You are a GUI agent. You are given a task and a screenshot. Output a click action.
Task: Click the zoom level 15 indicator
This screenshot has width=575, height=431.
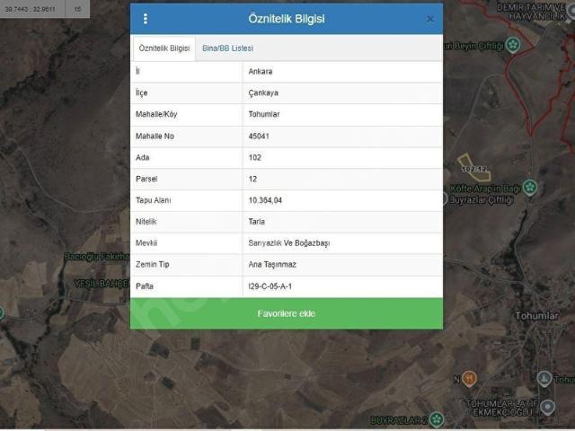tap(77, 9)
